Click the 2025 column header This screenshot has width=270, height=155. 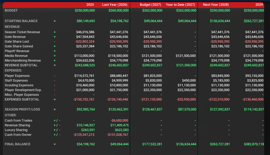click(90, 5)
